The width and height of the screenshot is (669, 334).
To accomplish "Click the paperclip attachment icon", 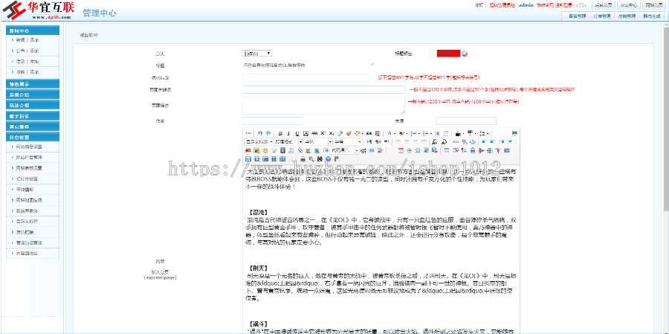I will [x=300, y=150].
